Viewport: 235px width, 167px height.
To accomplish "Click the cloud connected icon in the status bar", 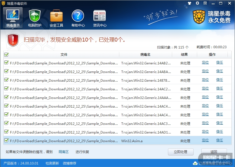I will coord(195,163).
